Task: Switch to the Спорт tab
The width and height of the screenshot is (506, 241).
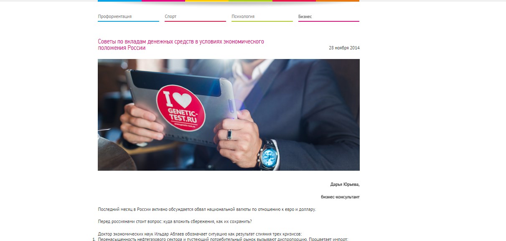Action: 170,17
